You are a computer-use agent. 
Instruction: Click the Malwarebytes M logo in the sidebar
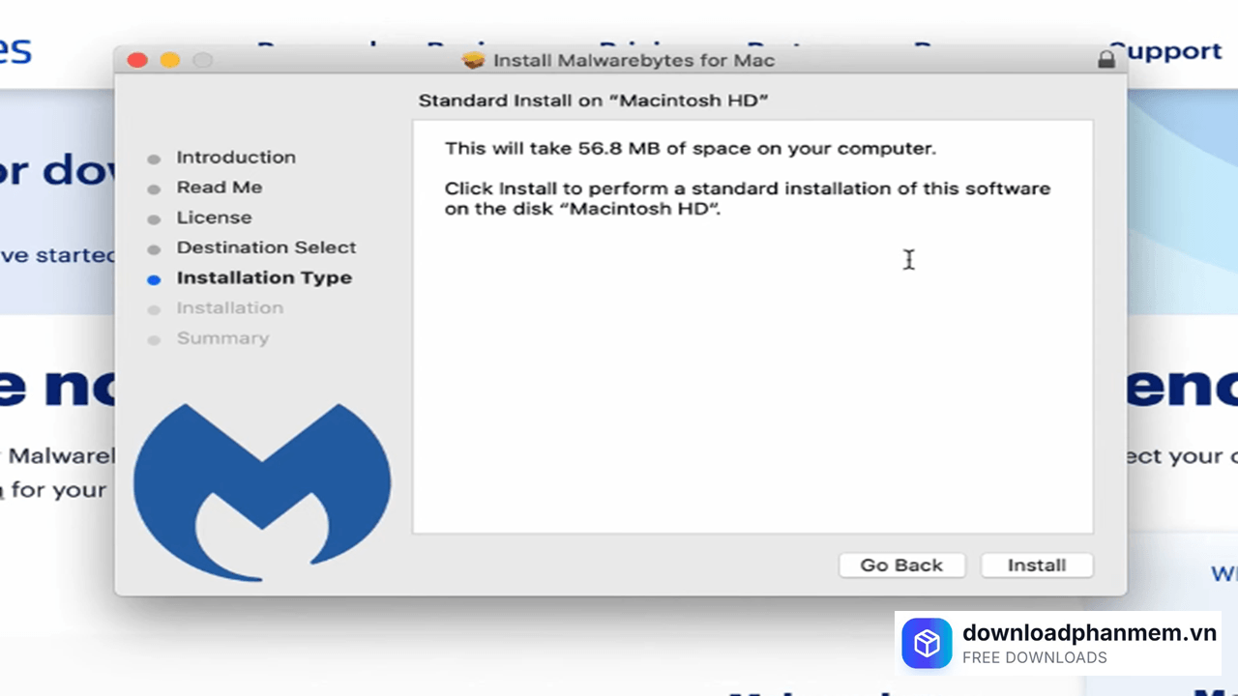point(262,483)
